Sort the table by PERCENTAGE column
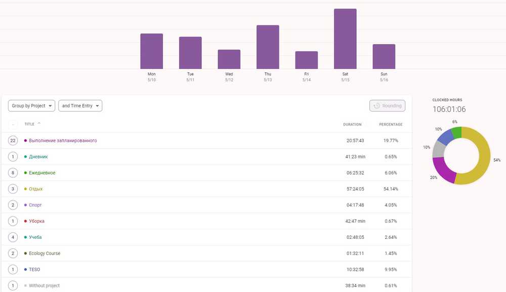Viewport: 506px width, 292px height. [x=391, y=124]
